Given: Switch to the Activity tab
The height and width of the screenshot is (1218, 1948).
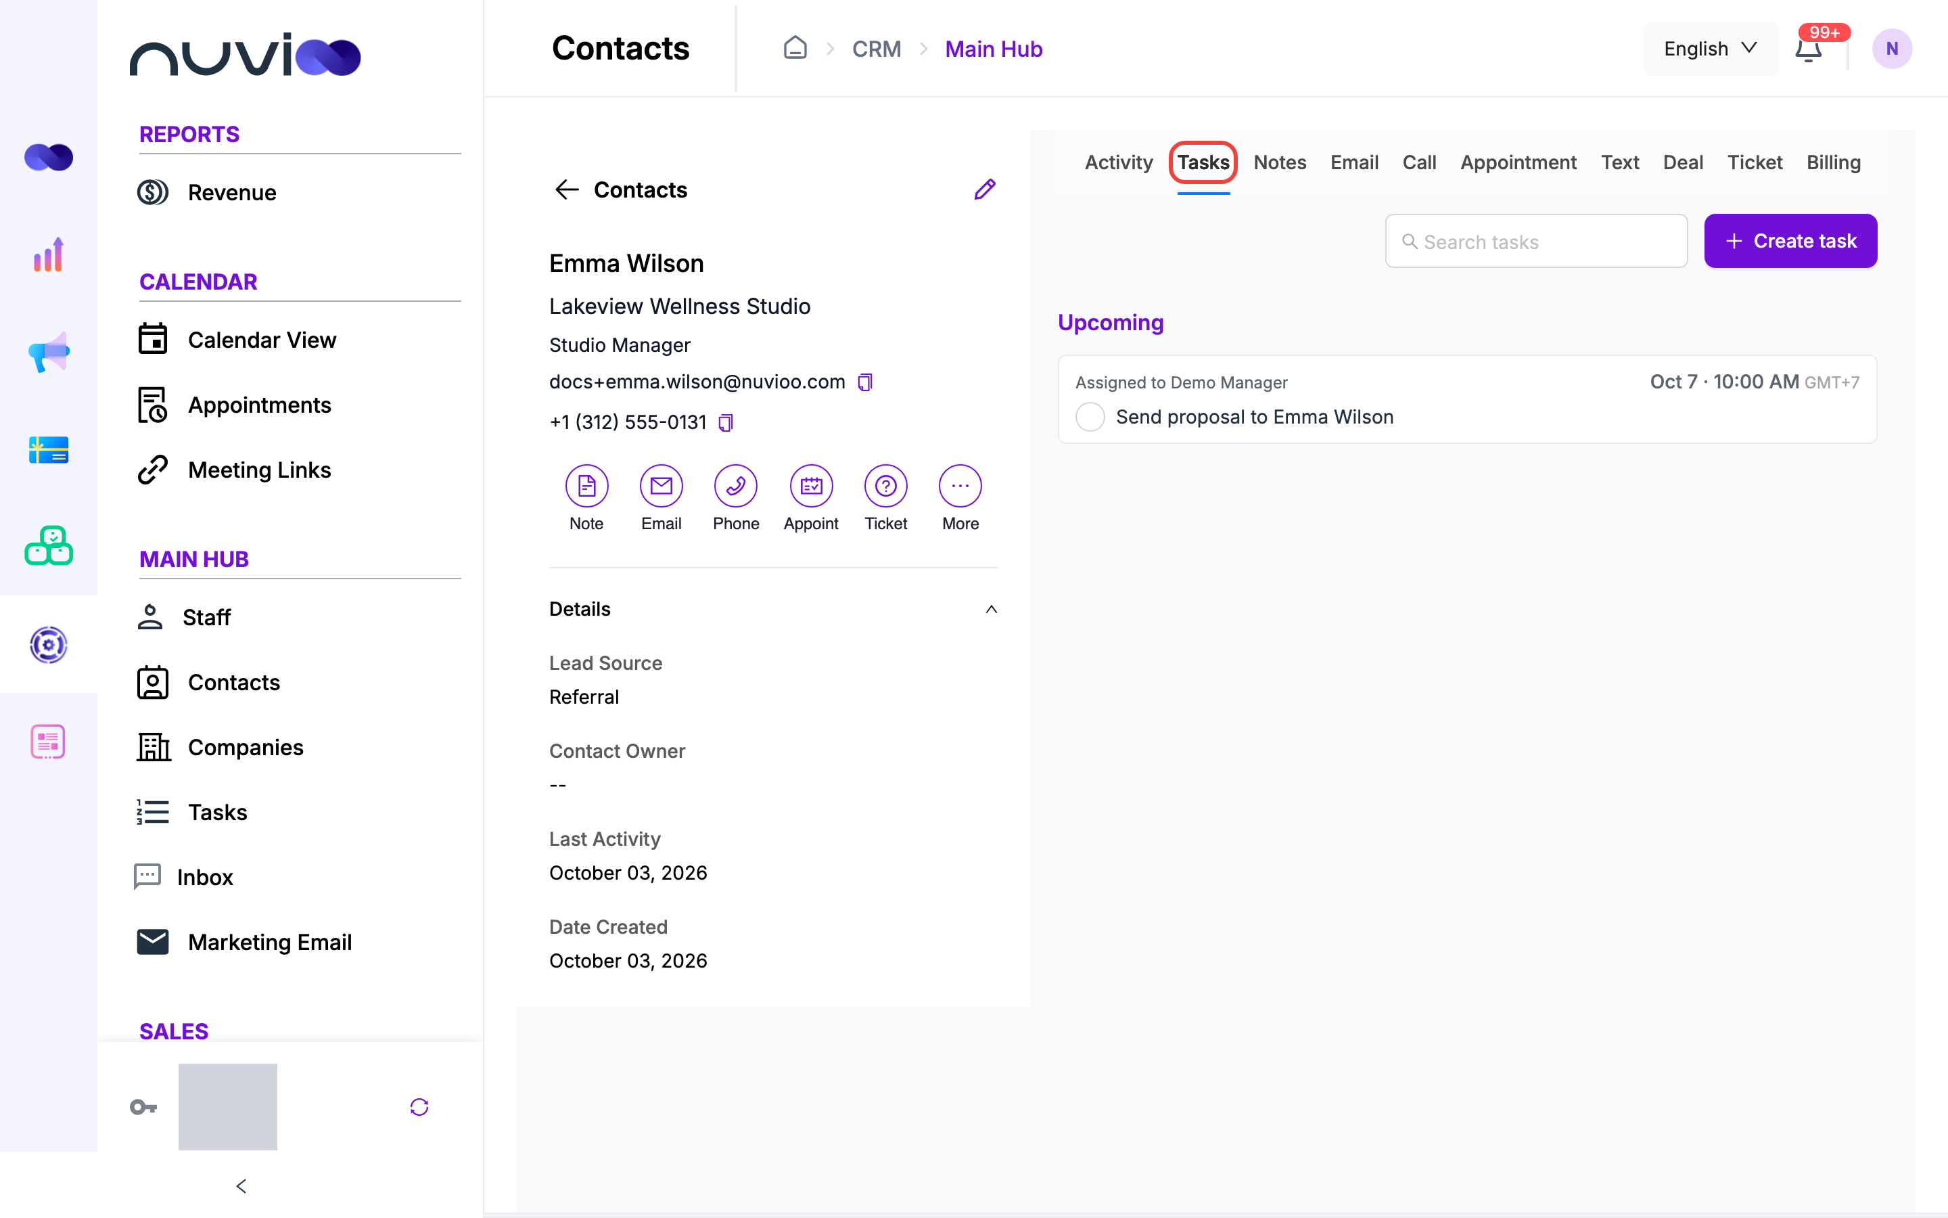Looking at the screenshot, I should (x=1118, y=162).
